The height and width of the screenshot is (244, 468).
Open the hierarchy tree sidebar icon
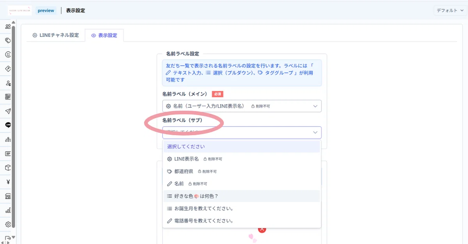pos(8,139)
